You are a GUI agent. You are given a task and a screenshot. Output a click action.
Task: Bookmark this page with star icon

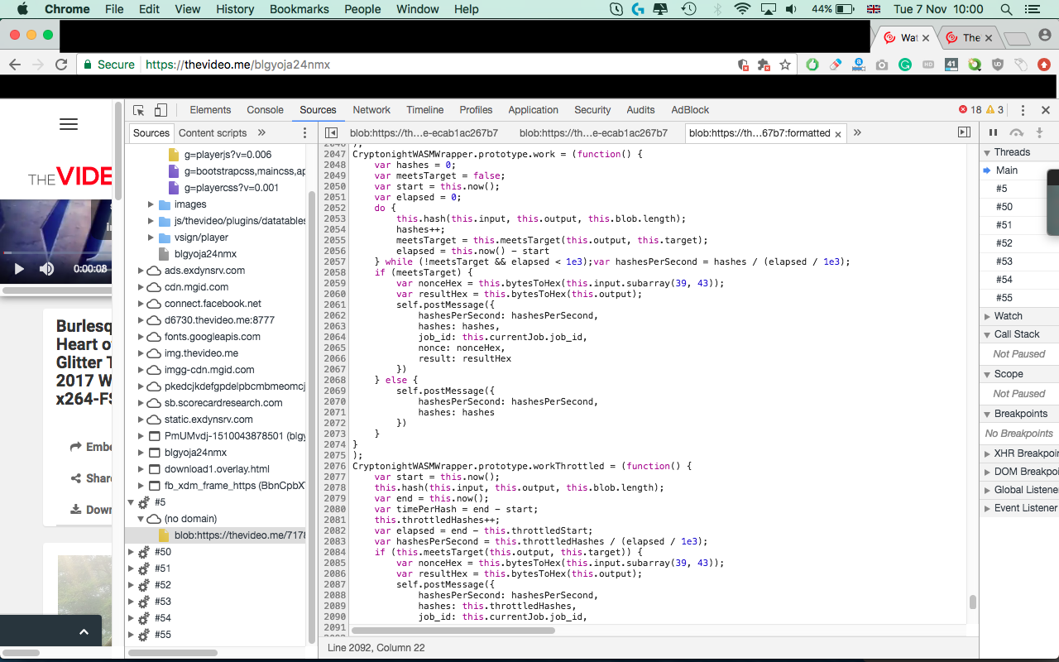[x=785, y=65]
